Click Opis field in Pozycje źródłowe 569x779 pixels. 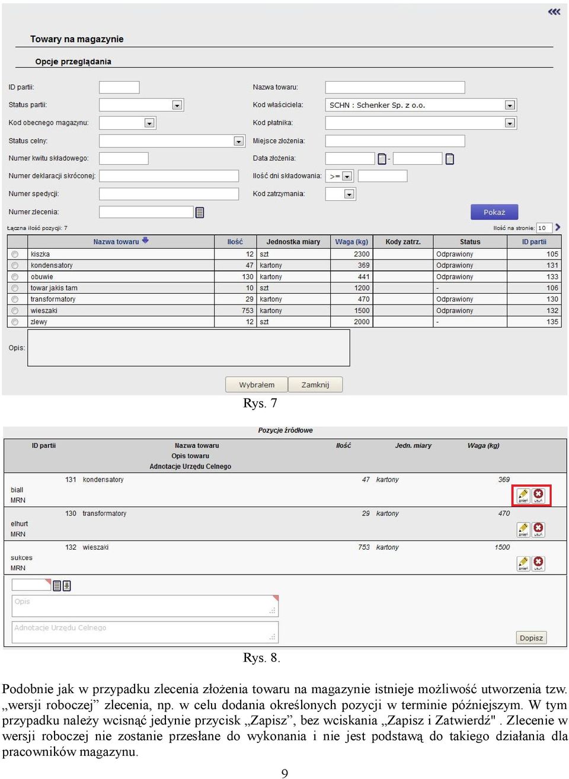[145, 606]
